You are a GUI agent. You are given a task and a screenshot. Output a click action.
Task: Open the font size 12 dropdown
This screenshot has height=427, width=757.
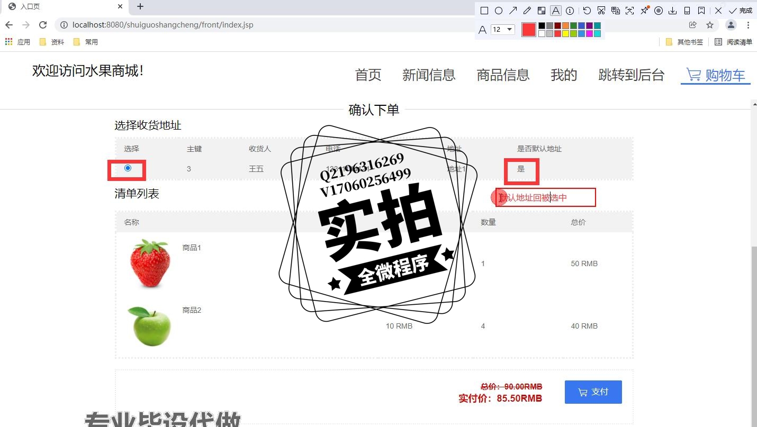coord(502,30)
